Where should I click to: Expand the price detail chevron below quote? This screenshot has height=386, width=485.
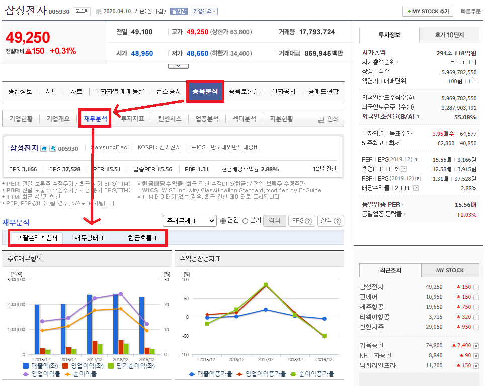point(178,66)
